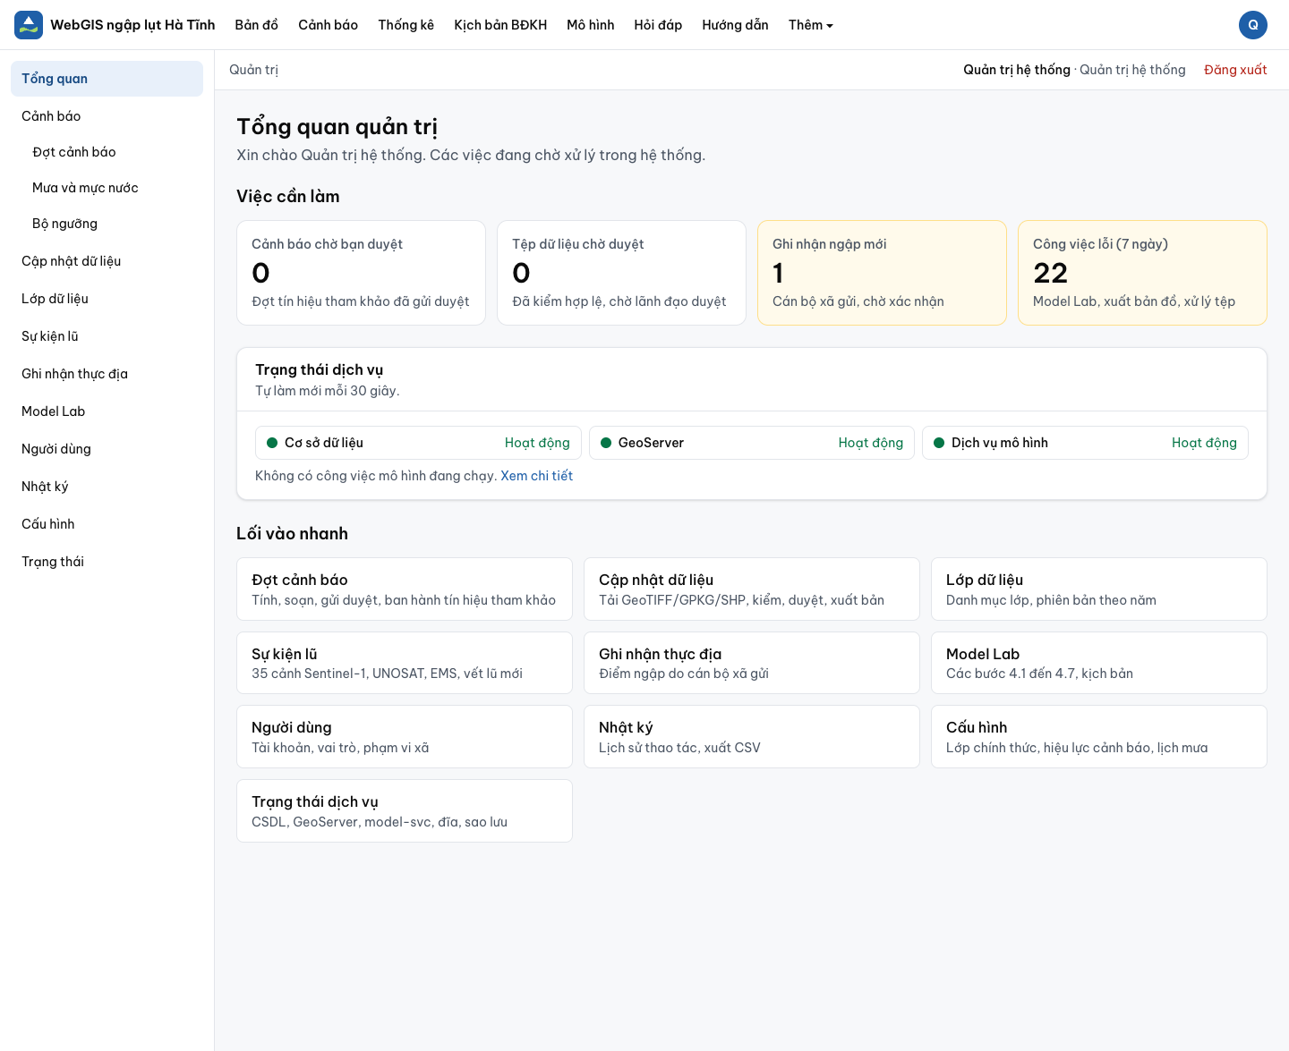Click the WebGIS app logo icon
The width and height of the screenshot is (1289, 1051).
pyautogui.click(x=29, y=25)
